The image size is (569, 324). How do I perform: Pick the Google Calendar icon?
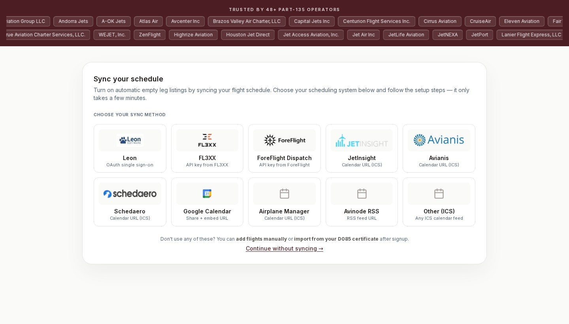coord(207,194)
